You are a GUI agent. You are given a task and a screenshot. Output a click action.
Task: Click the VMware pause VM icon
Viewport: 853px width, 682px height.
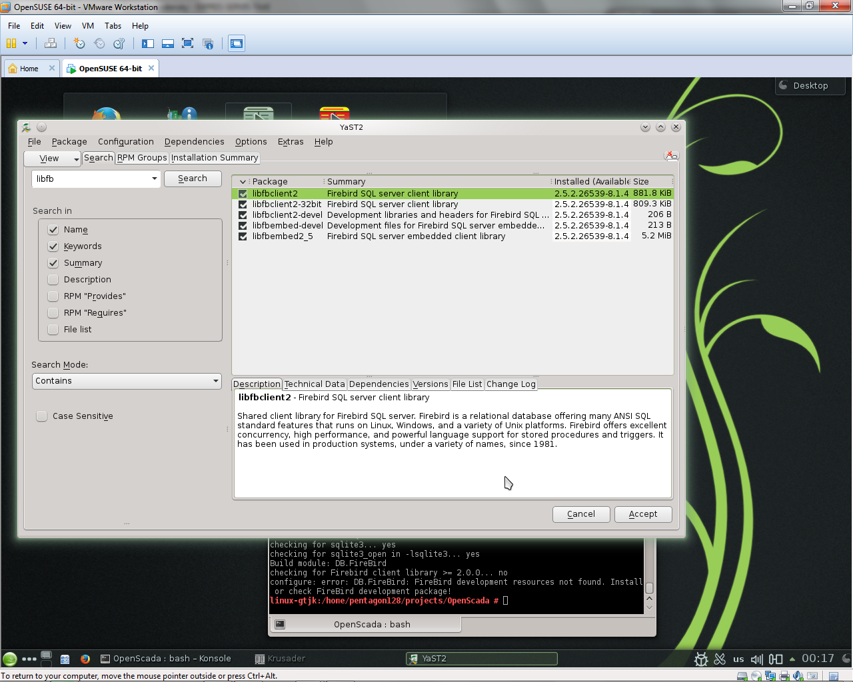pos(11,43)
